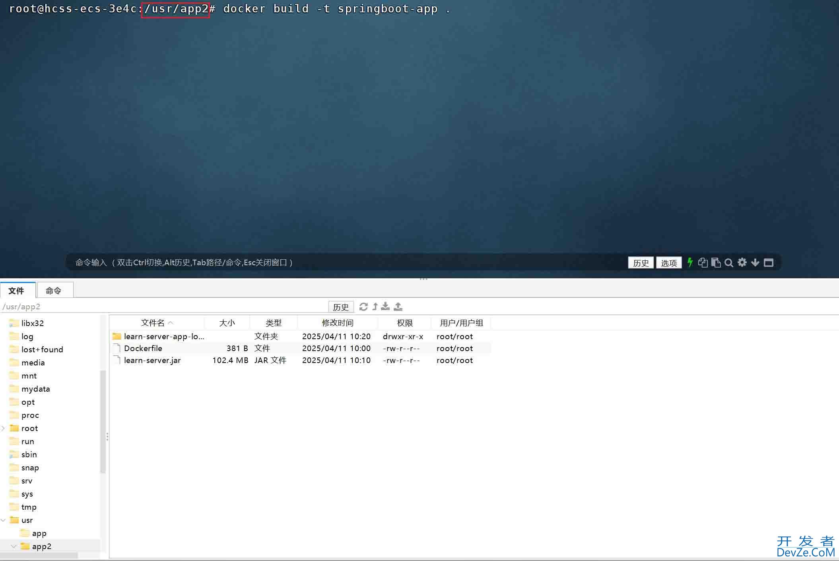Click the 2025/04/11 10:20 modified time
Screen dimensions: 839x561
point(336,336)
